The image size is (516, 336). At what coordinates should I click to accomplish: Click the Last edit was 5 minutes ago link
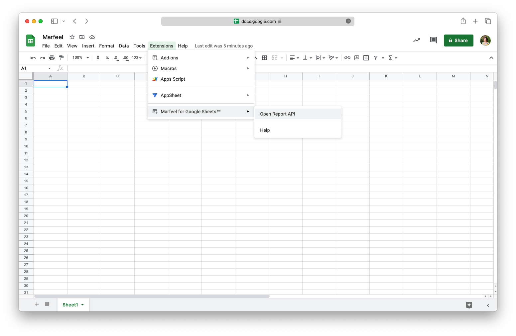tap(223, 46)
